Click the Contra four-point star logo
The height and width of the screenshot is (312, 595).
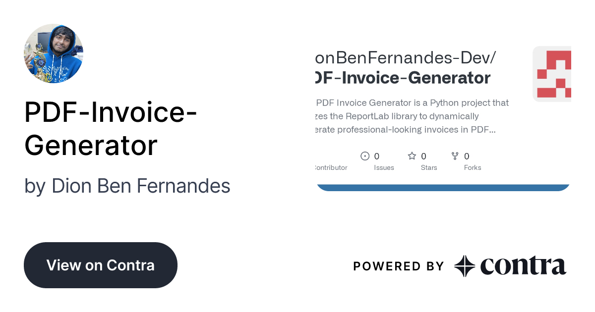pos(465,266)
